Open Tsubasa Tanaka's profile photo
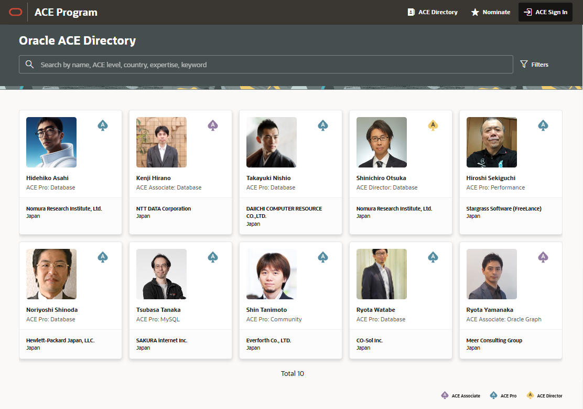Image resolution: width=583 pixels, height=409 pixels. pos(161,274)
